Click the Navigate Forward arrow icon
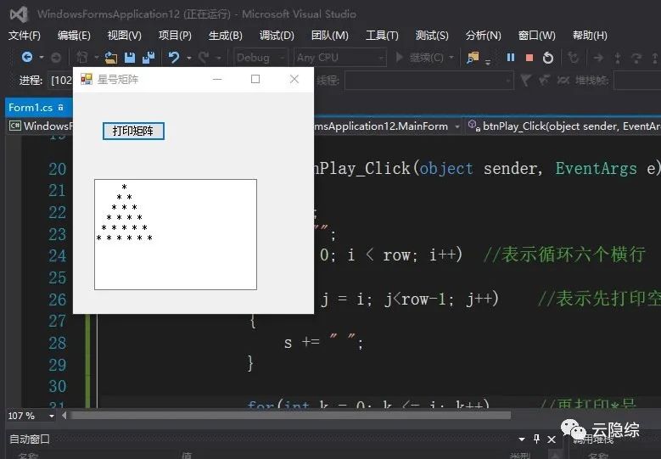 [56, 58]
